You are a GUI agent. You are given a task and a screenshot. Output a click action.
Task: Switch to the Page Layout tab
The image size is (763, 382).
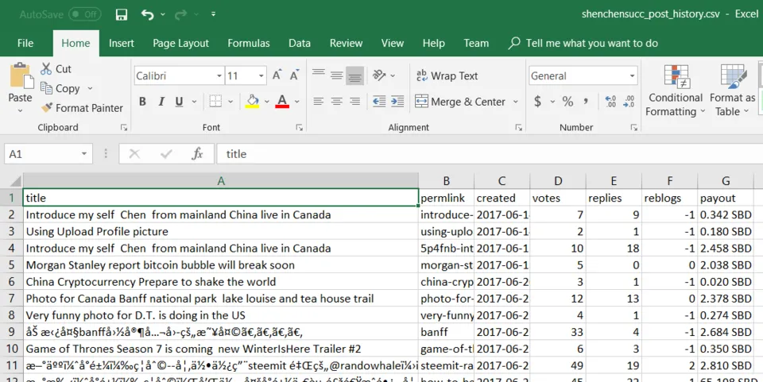click(180, 43)
